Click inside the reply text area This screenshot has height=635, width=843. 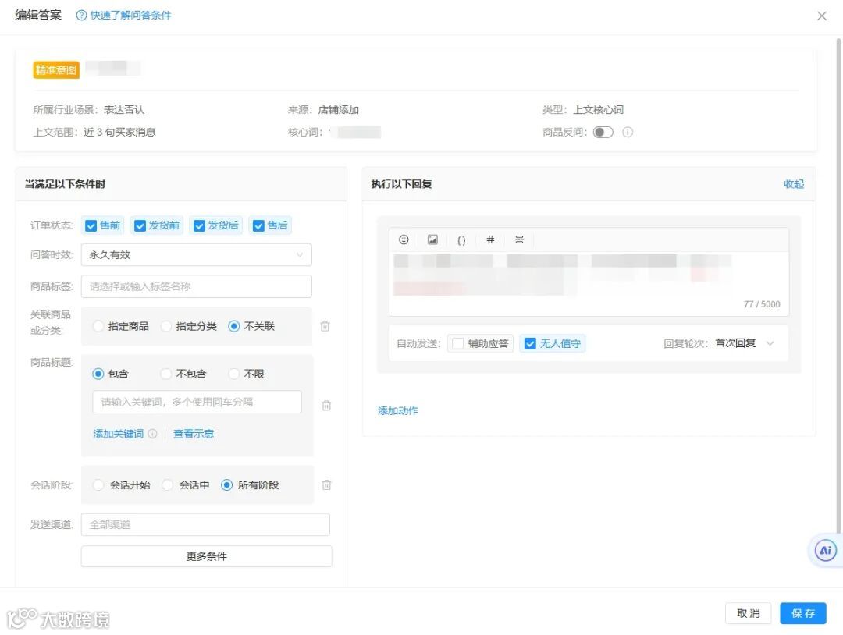(589, 283)
